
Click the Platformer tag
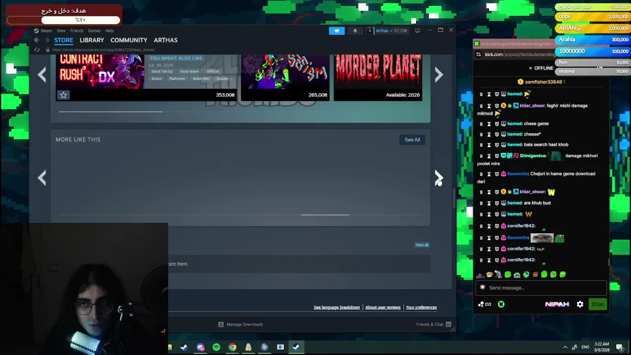[177, 78]
